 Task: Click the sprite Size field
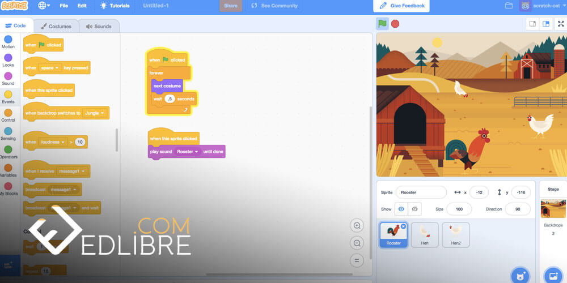click(459, 209)
